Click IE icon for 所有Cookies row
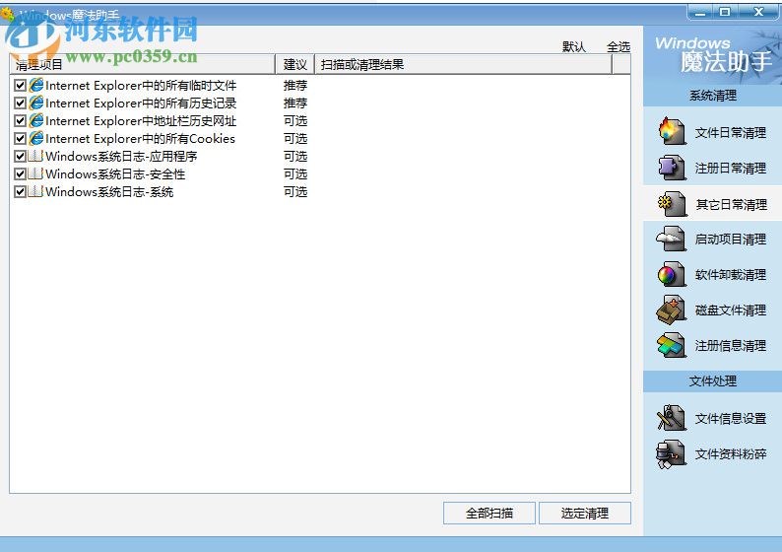Viewport: 782px width, 552px height. point(35,138)
